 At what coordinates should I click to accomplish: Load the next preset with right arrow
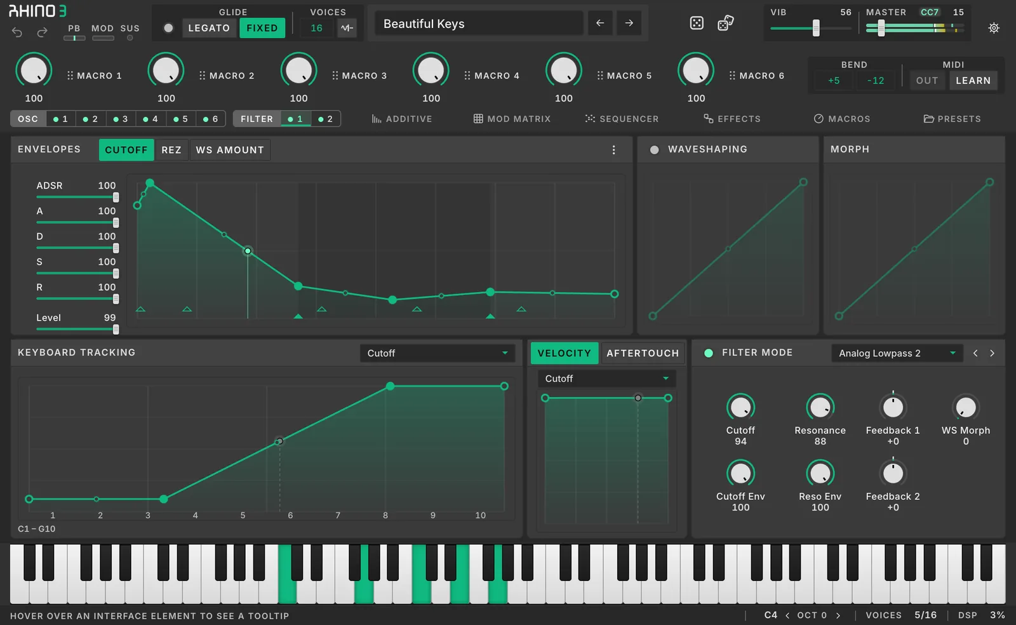coord(629,24)
